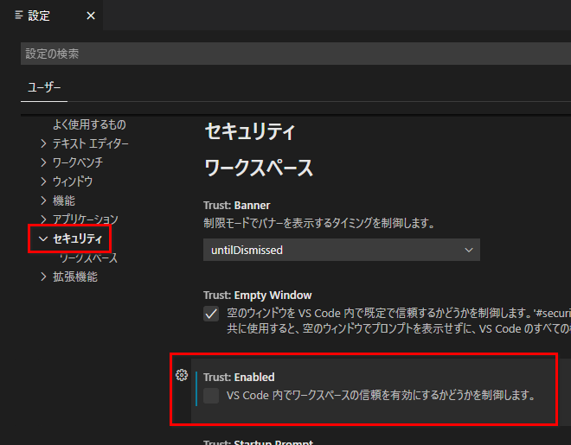
Task: Click the Trust: Banner description text
Action: click(x=319, y=223)
